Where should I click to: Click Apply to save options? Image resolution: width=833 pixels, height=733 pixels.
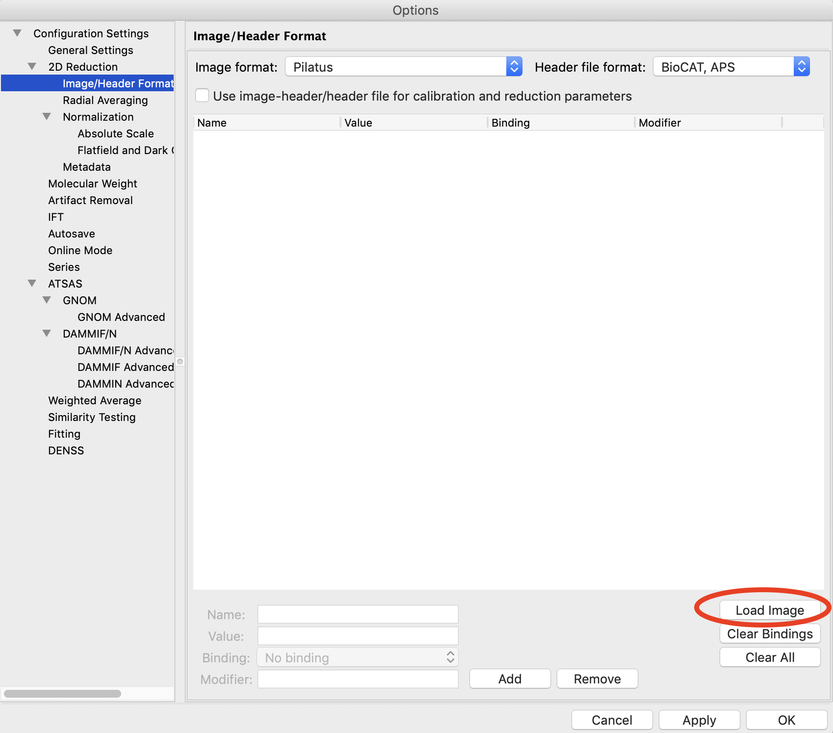(699, 720)
